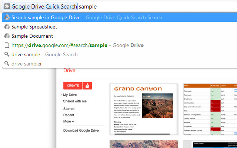237x148 pixels.
Task: Click Drive icon beside Sample Document suggestion
Action: click(x=7, y=36)
